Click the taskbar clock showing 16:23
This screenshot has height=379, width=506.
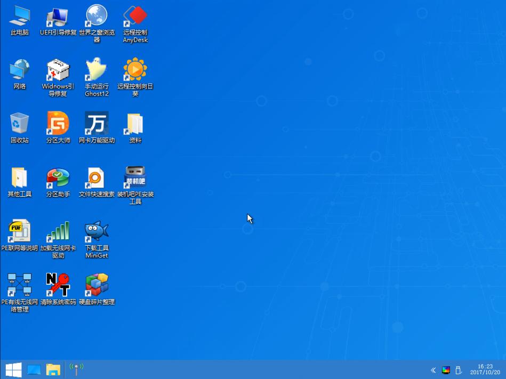(x=485, y=369)
